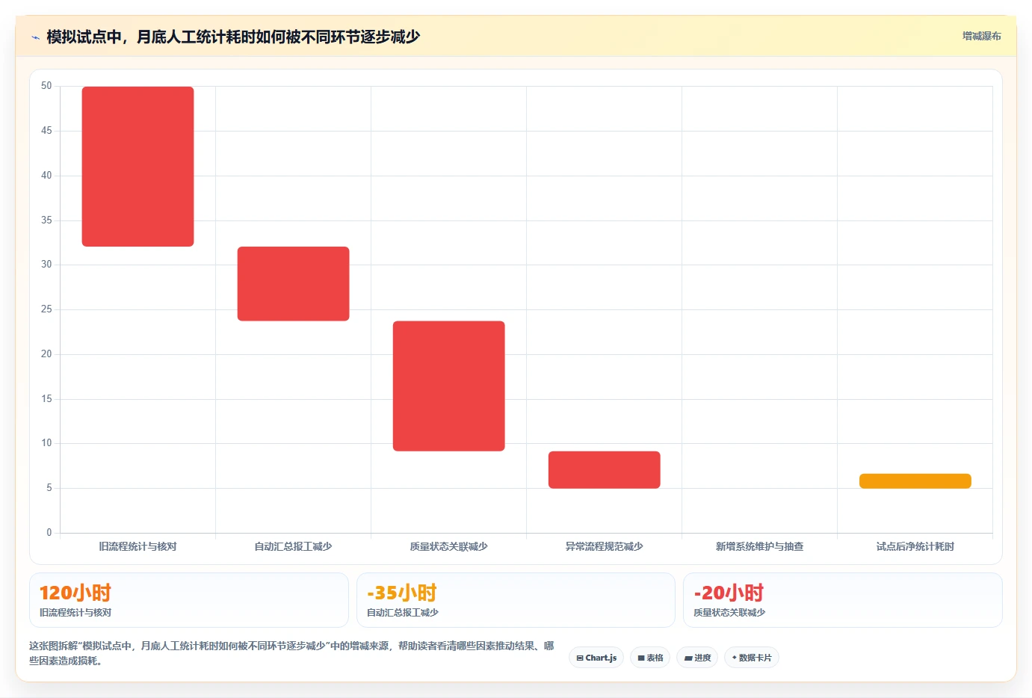
Task: Click the lightning icon beside the chart title
Action: [35, 37]
